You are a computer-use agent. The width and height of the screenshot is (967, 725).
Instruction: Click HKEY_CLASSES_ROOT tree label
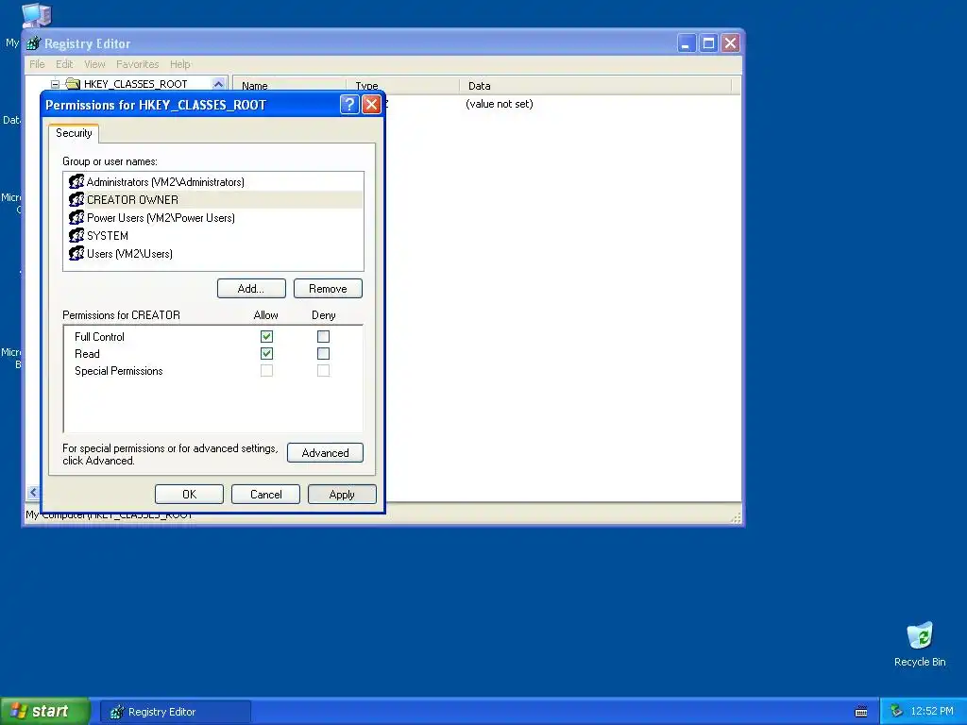(x=136, y=84)
